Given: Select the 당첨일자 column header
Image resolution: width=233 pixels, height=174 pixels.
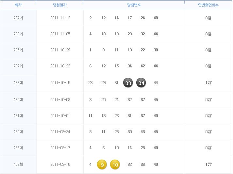Looking at the screenshot, I should coord(60,5).
